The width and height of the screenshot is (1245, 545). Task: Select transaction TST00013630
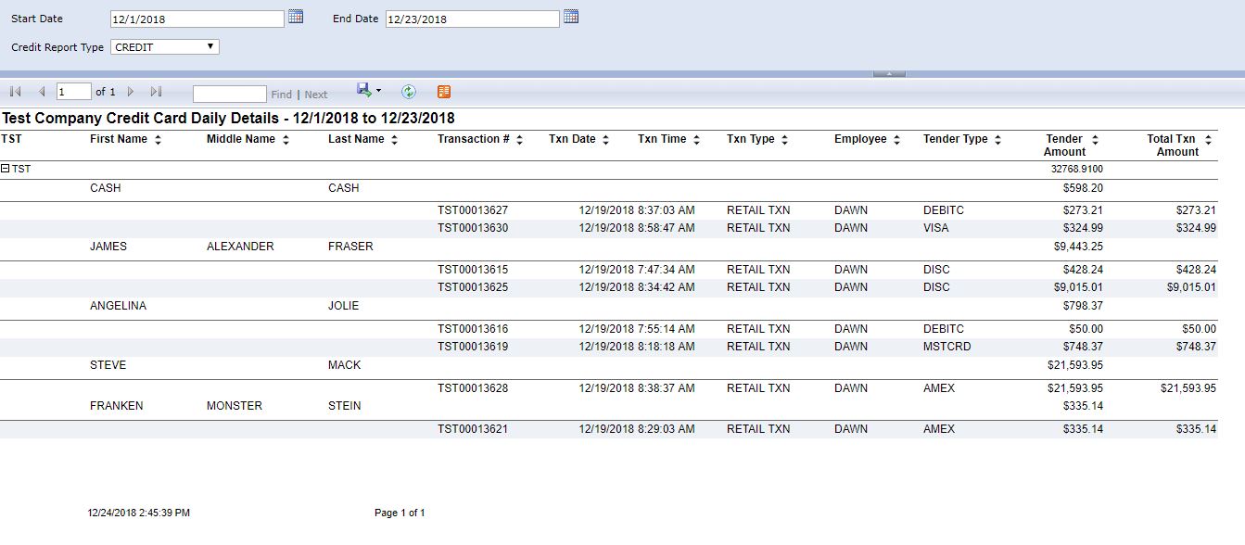click(x=473, y=228)
